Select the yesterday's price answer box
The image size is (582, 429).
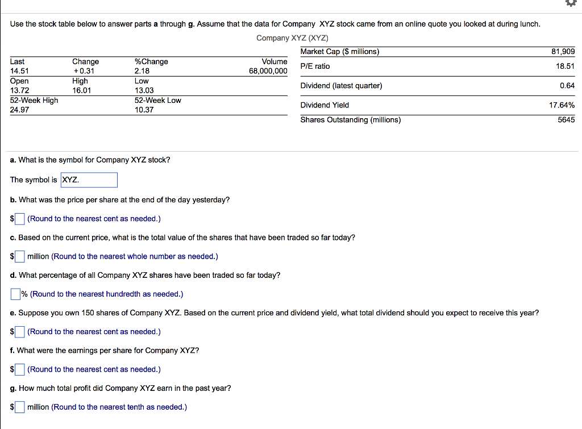20,219
